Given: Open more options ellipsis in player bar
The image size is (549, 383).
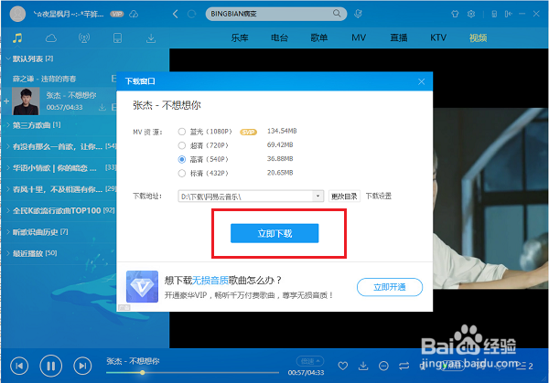Looking at the screenshot, I should click(383, 367).
